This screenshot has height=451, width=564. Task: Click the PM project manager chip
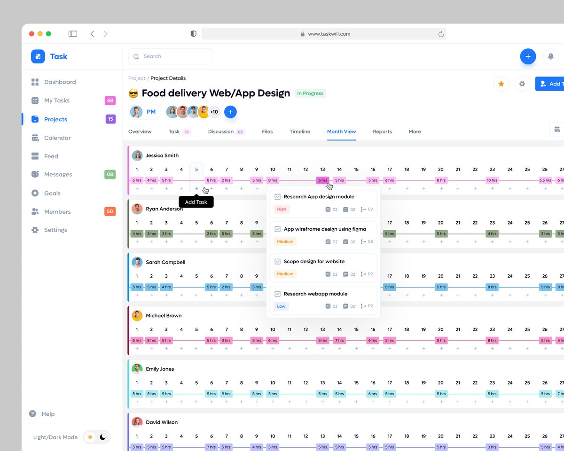point(144,112)
